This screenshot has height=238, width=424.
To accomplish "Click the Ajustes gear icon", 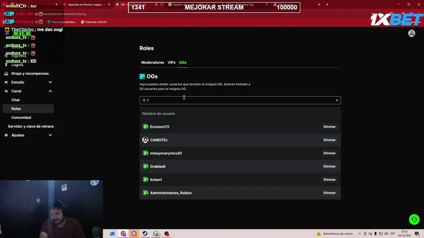I will point(6,135).
